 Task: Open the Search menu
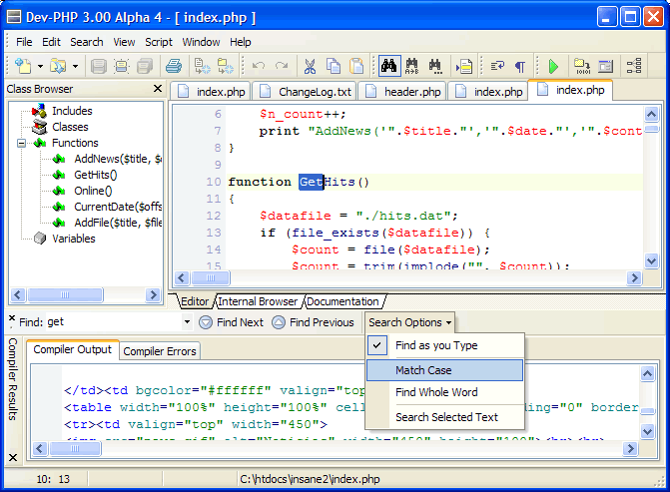pyautogui.click(x=87, y=42)
